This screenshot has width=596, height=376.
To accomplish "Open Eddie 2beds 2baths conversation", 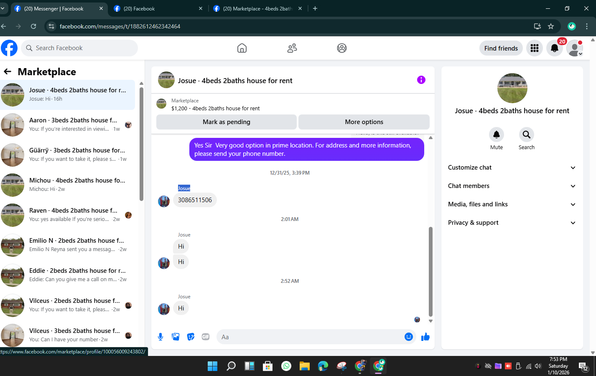I will pos(68,275).
